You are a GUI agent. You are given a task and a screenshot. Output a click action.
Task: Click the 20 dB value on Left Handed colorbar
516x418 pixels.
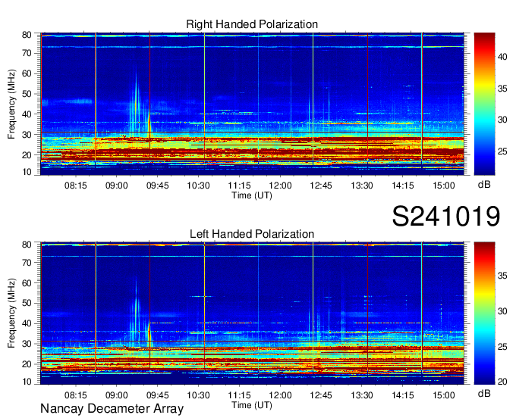point(502,382)
